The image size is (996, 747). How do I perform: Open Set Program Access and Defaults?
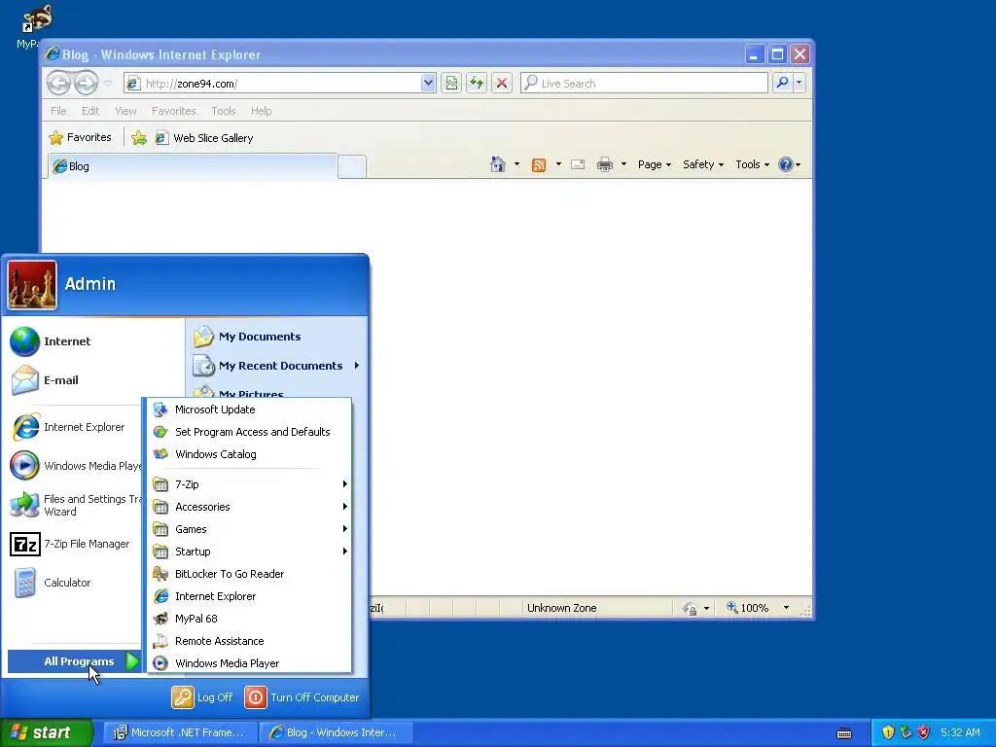point(249,432)
